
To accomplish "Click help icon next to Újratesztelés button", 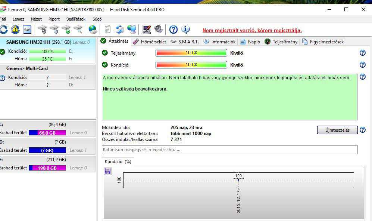I will point(363,130).
